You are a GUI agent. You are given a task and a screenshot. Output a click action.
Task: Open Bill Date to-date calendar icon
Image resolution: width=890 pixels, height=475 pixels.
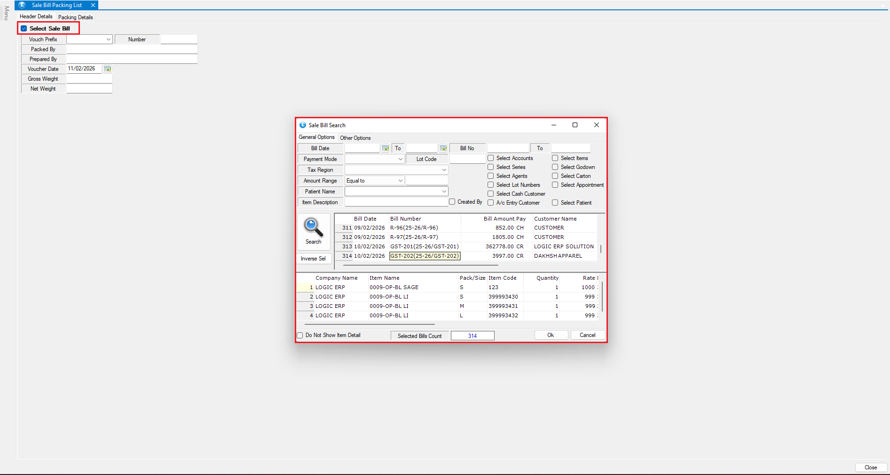click(443, 148)
